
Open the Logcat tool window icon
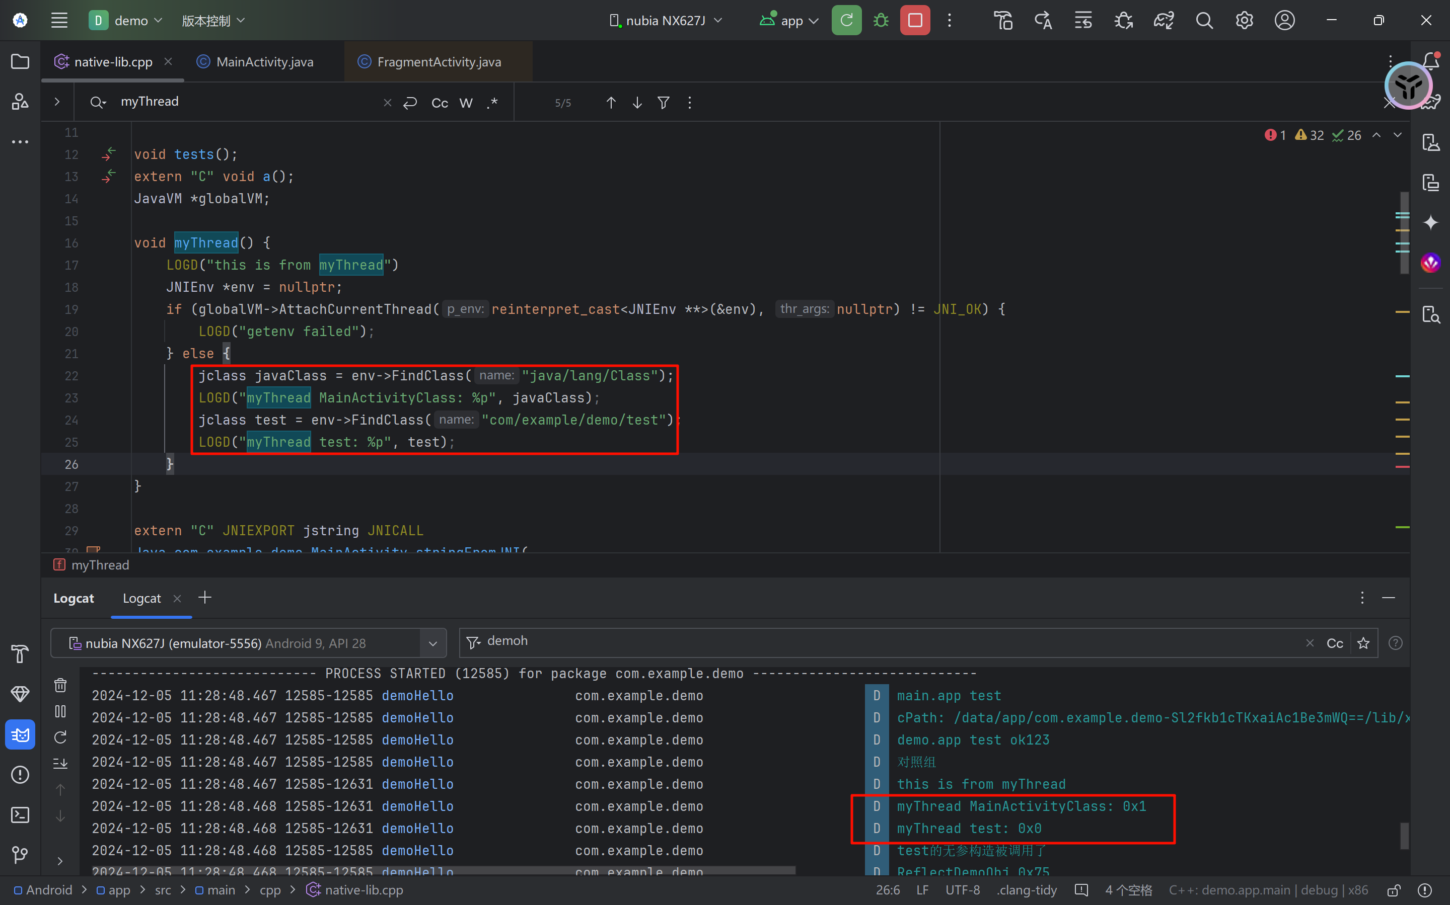[x=20, y=734]
